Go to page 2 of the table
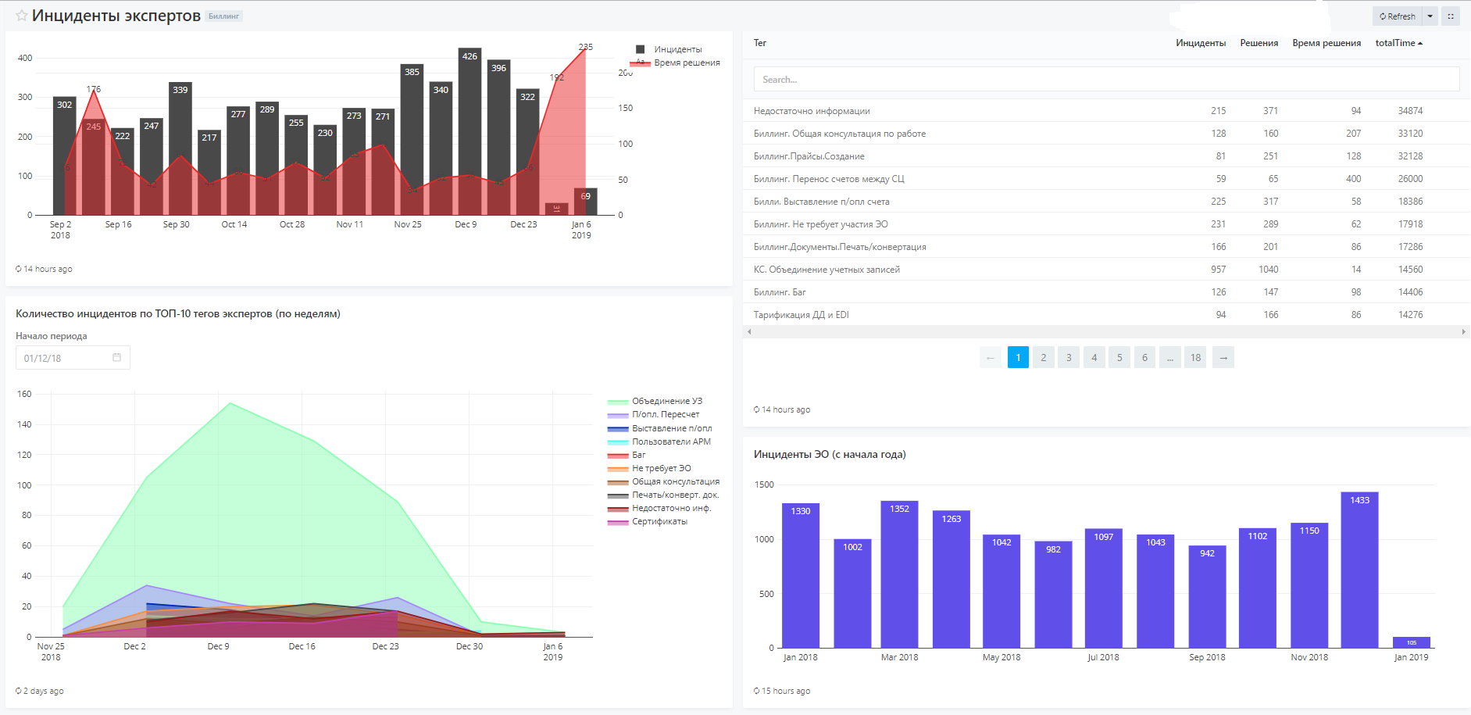This screenshot has width=1471, height=715. tap(1044, 358)
